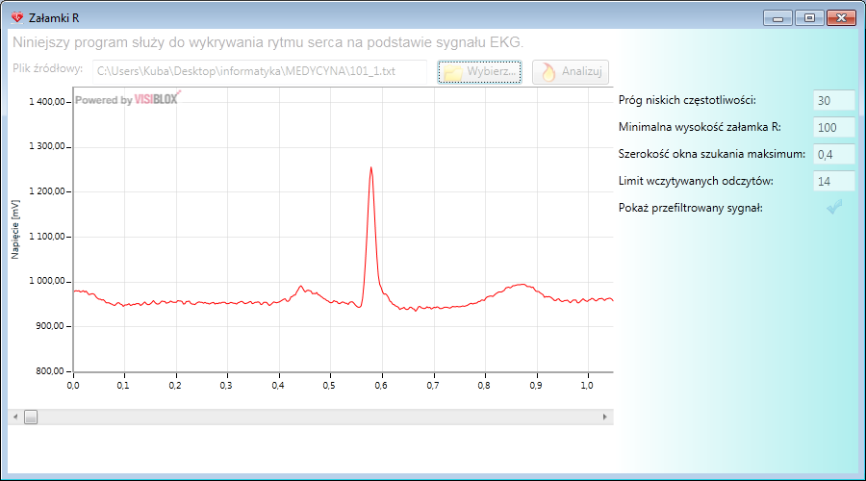866x481 pixels.
Task: Click the 'Szerokość okna szukania maksimum:' label
Action: (x=712, y=154)
